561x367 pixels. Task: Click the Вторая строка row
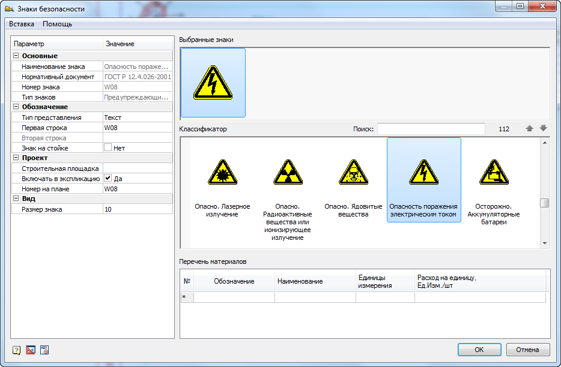pyautogui.click(x=92, y=138)
